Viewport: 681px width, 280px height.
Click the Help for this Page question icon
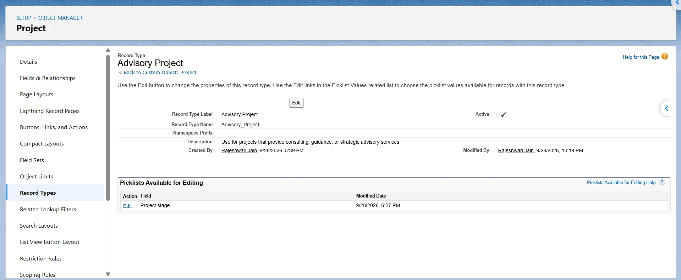(x=665, y=56)
